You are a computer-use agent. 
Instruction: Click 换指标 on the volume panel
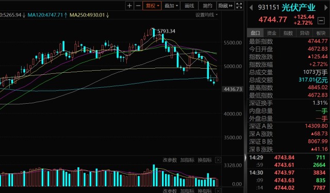pyautogui.click(x=205, y=160)
